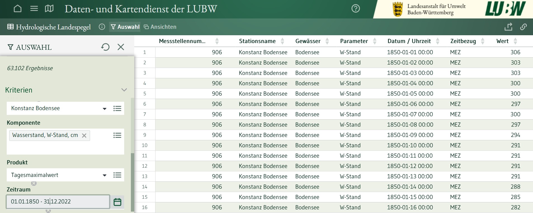Image resolution: width=533 pixels, height=213 pixels.
Task: Select MEZ in row 13
Action: [x=455, y=176]
